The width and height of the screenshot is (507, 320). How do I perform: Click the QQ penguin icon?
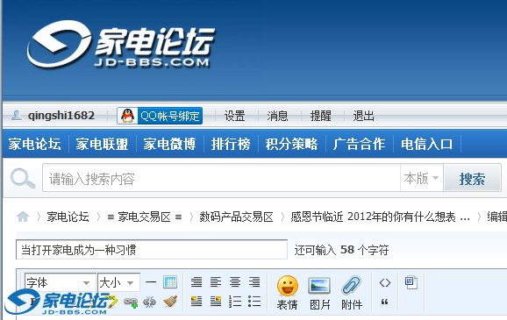(127, 116)
